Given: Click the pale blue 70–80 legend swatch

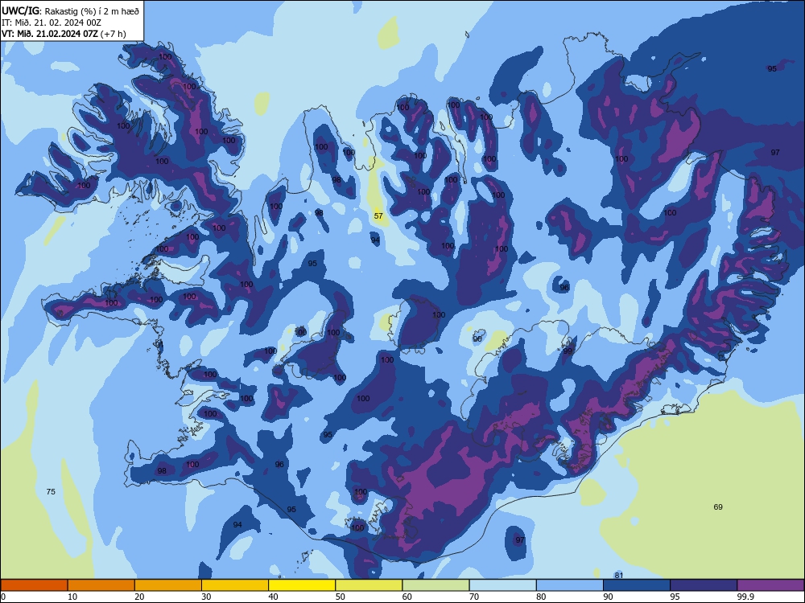Looking at the screenshot, I should [502, 585].
